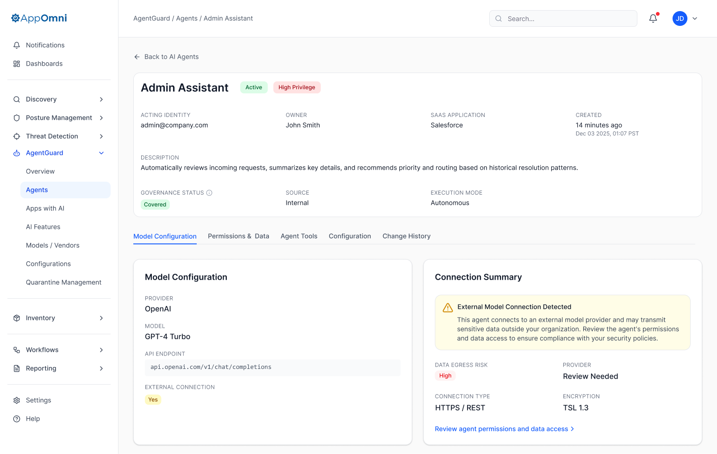
Task: Open the JD profile dropdown
Action: (x=685, y=18)
